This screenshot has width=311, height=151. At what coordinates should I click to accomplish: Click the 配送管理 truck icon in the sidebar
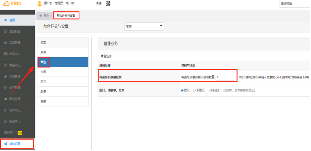(x=6, y=99)
